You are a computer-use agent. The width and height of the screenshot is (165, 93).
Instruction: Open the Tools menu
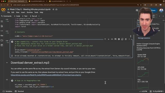(36, 12)
